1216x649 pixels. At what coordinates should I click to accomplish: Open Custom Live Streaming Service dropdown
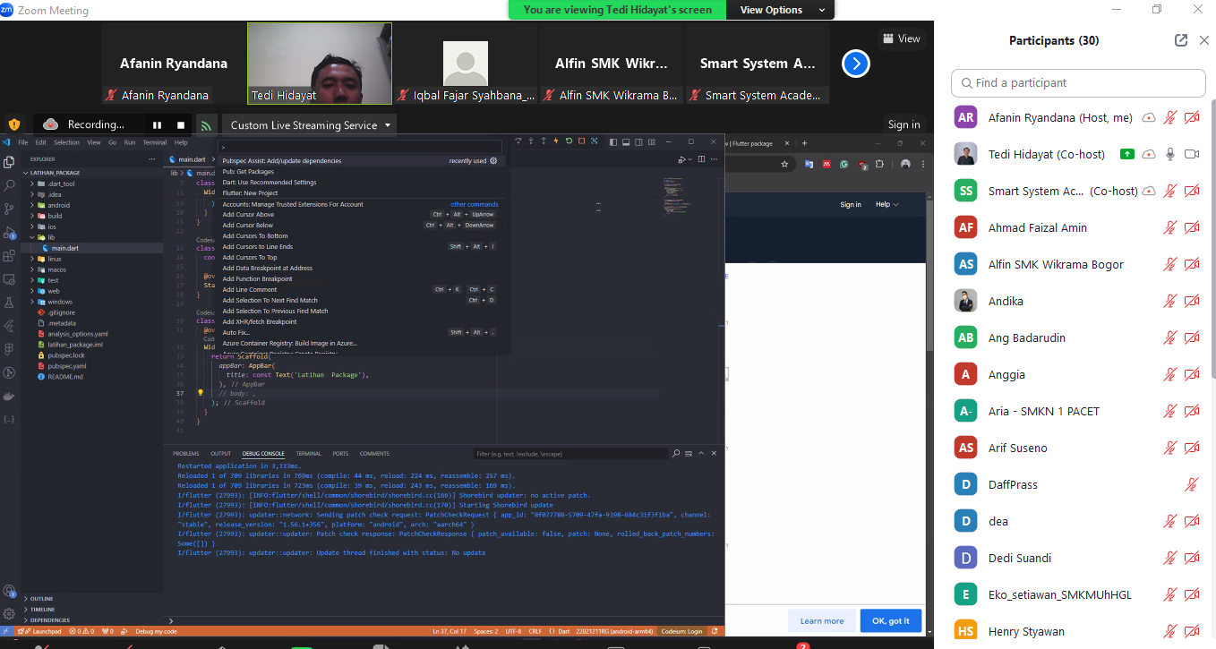pyautogui.click(x=309, y=125)
